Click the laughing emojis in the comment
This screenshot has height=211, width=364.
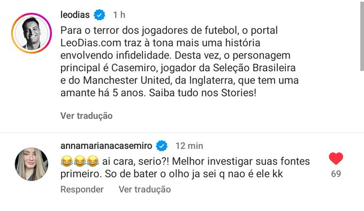(80, 161)
